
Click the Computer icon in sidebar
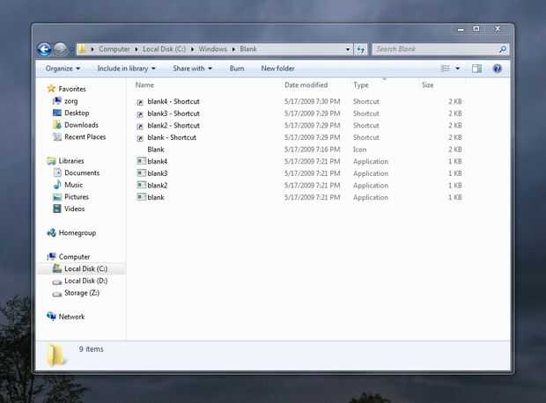click(x=52, y=256)
